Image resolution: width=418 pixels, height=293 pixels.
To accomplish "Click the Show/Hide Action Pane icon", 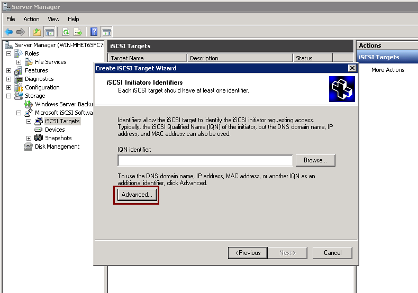I will (x=106, y=32).
